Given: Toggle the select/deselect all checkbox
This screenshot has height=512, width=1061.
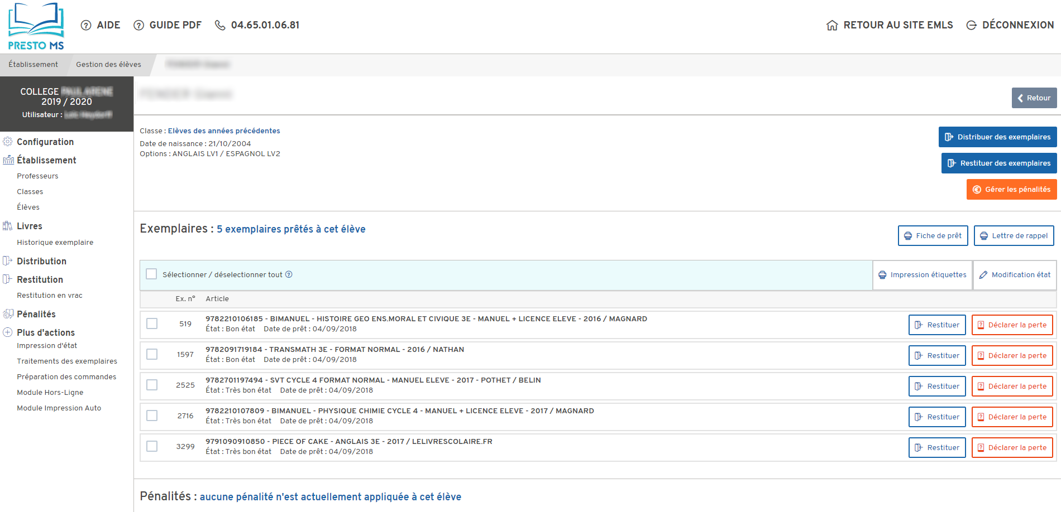Looking at the screenshot, I should [x=151, y=274].
